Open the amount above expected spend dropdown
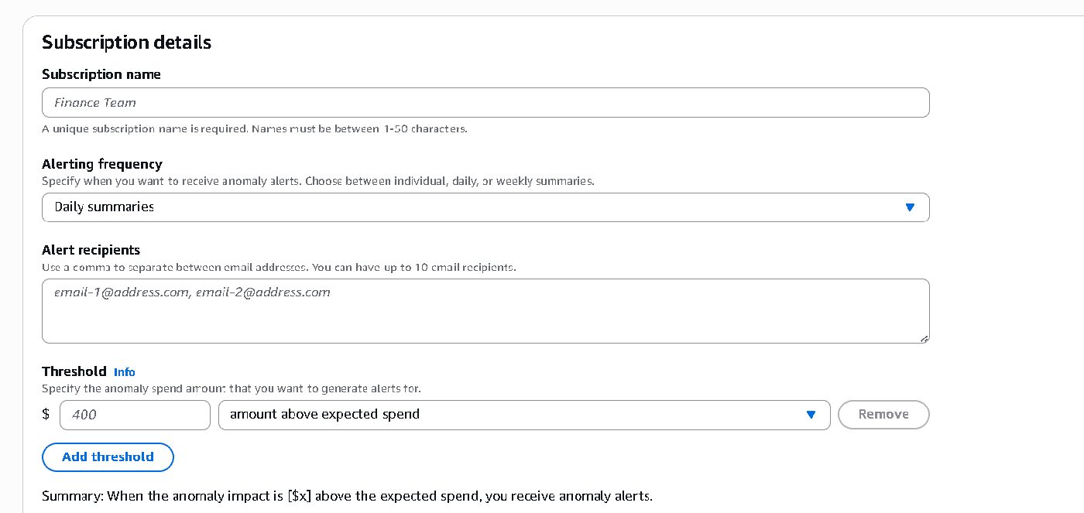The width and height of the screenshot is (1084, 513). pos(524,415)
